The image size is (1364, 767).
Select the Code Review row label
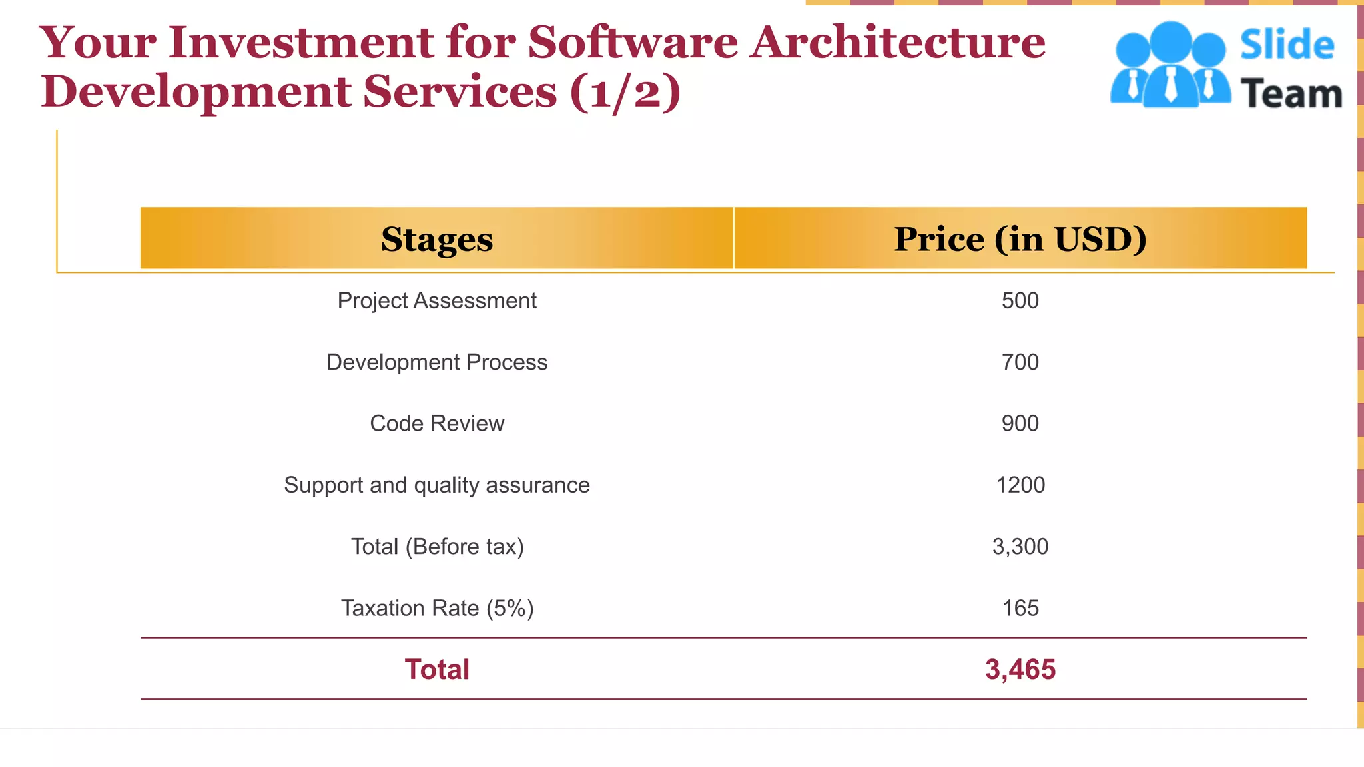click(437, 423)
